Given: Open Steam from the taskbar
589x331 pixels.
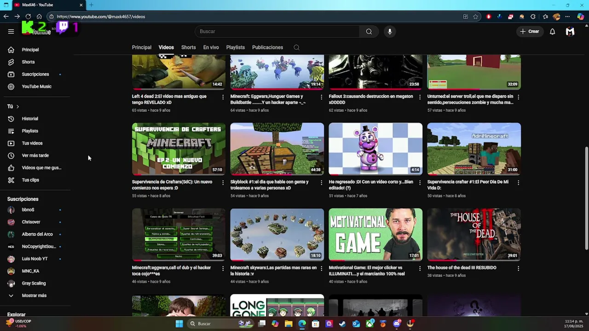Looking at the screenshot, I should 342,324.
